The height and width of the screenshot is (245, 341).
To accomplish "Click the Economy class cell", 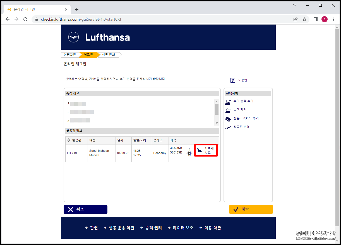I will coord(160,153).
